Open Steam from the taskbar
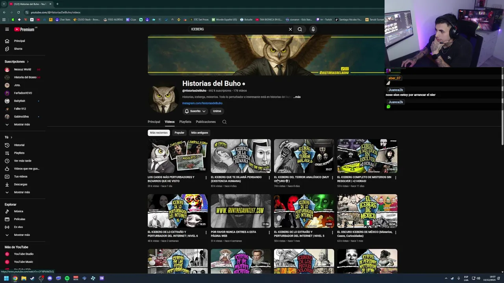 [x=32, y=278]
